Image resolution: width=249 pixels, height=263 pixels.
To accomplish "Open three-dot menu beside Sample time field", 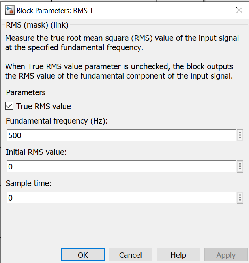I will point(240,197).
